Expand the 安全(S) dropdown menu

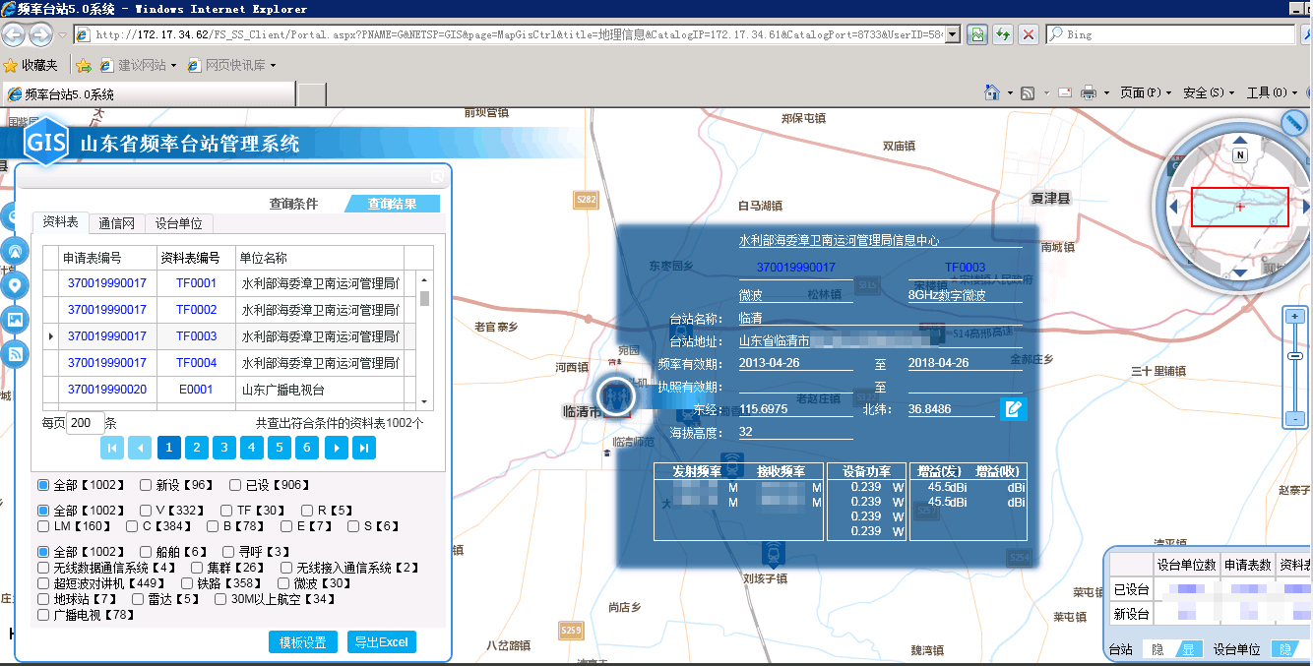pos(1208,92)
